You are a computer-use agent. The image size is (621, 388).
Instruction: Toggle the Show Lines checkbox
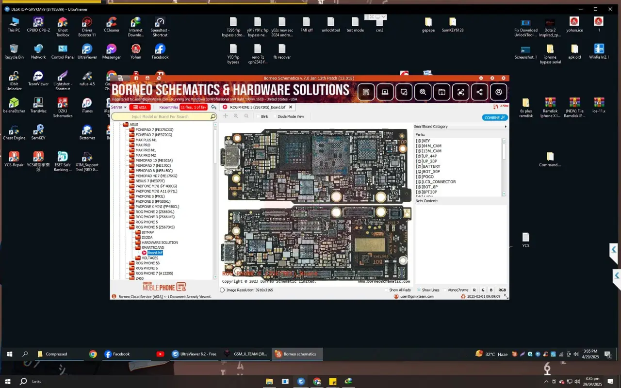point(419,290)
